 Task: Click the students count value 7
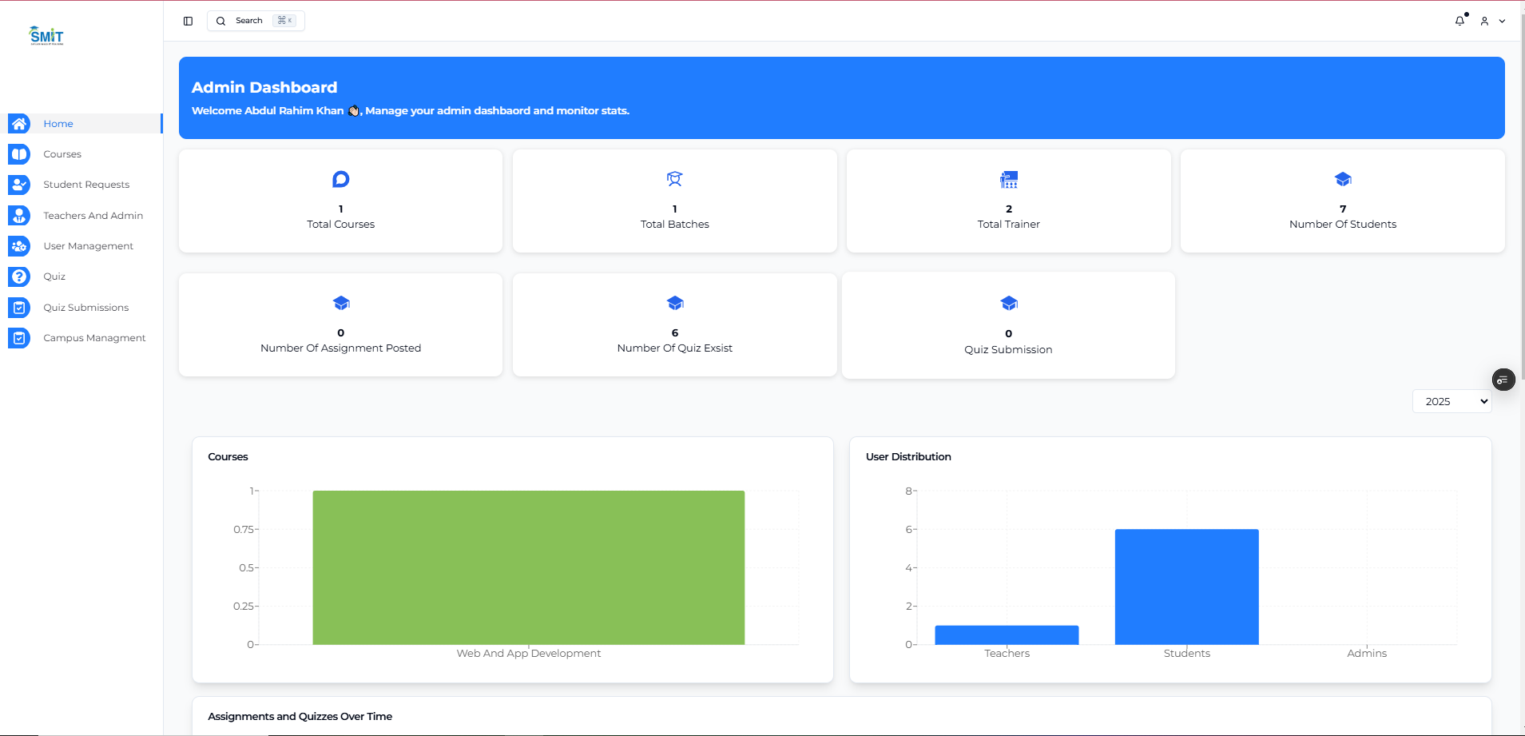coord(1343,209)
